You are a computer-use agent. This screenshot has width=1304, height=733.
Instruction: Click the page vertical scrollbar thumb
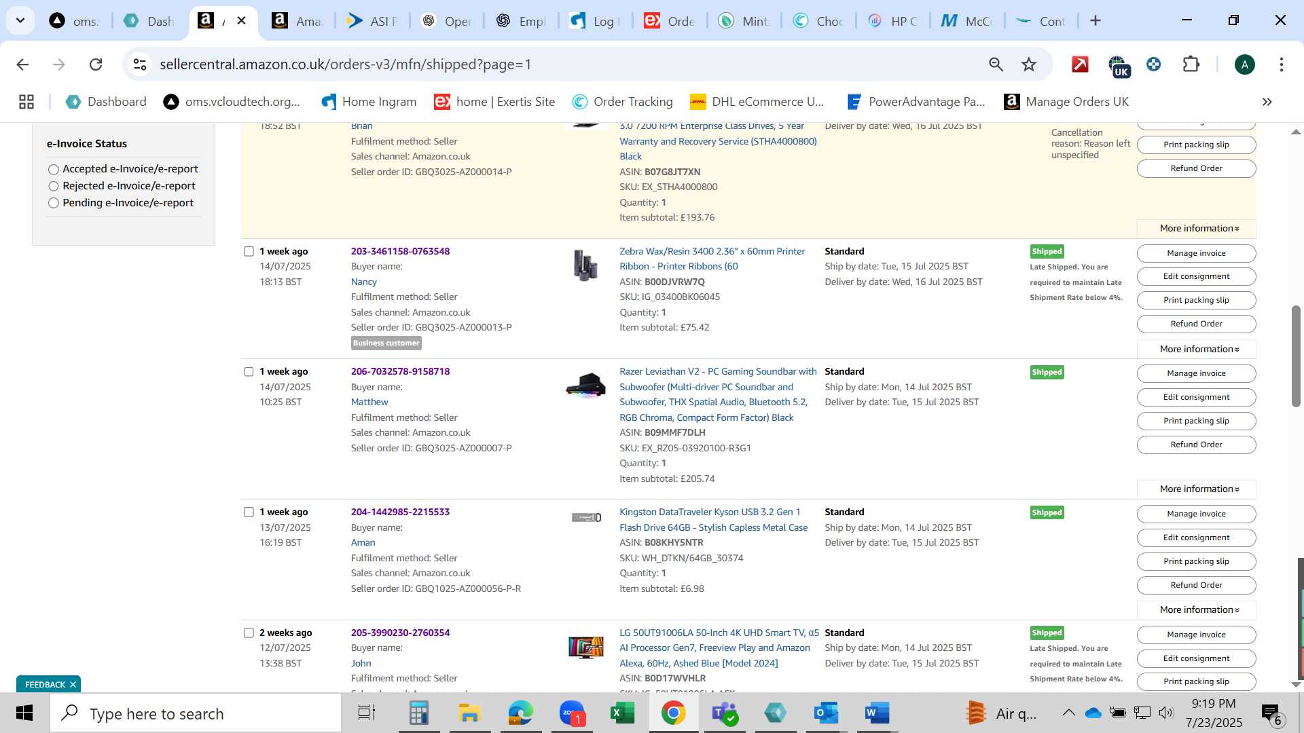pos(1296,356)
